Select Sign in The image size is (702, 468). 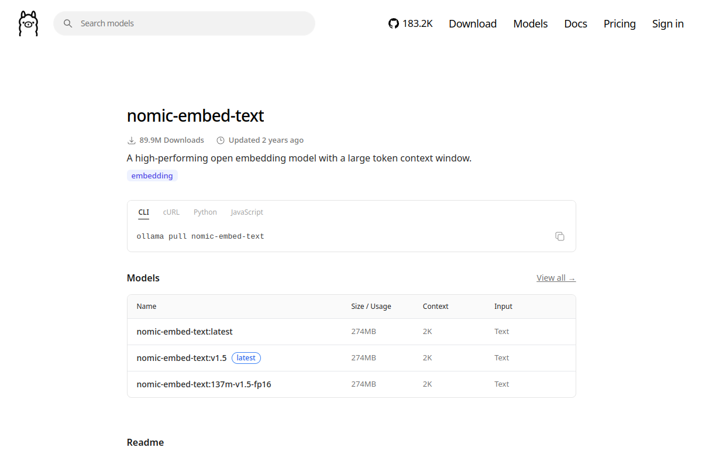tap(668, 23)
